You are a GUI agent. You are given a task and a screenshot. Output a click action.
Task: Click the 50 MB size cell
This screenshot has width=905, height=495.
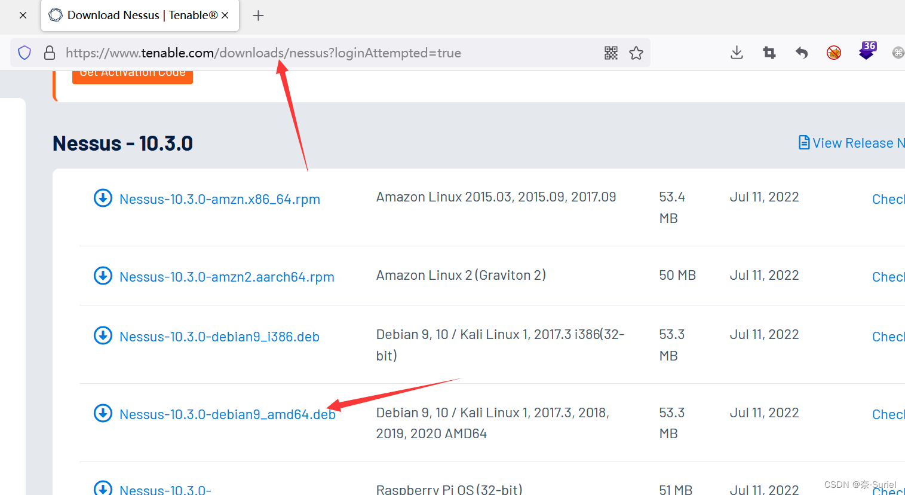[677, 275]
